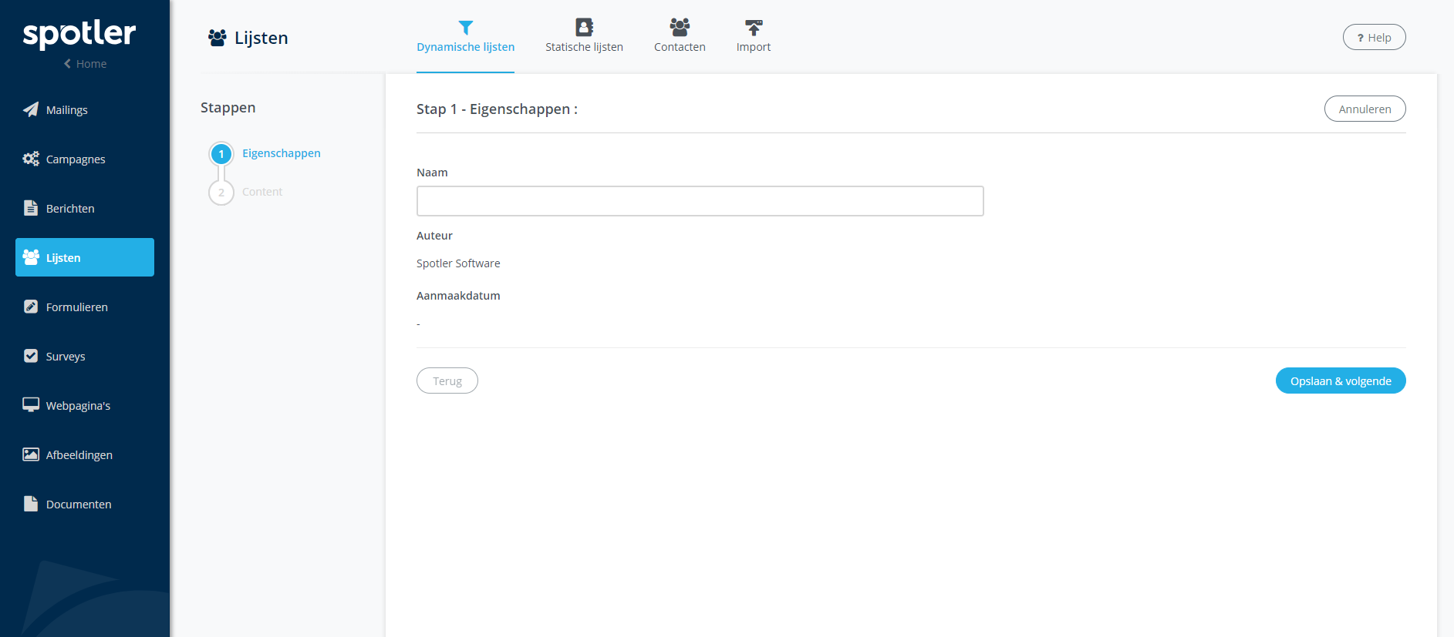
Task: Click the Berichten document icon
Action: 31,208
